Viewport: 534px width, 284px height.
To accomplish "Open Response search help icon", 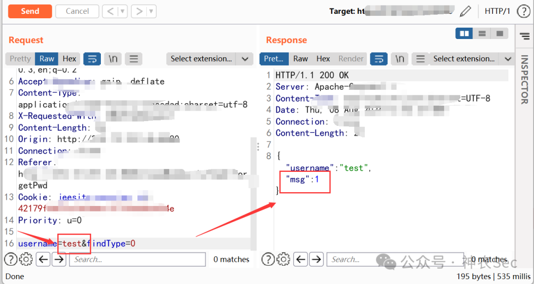I will tap(268, 259).
